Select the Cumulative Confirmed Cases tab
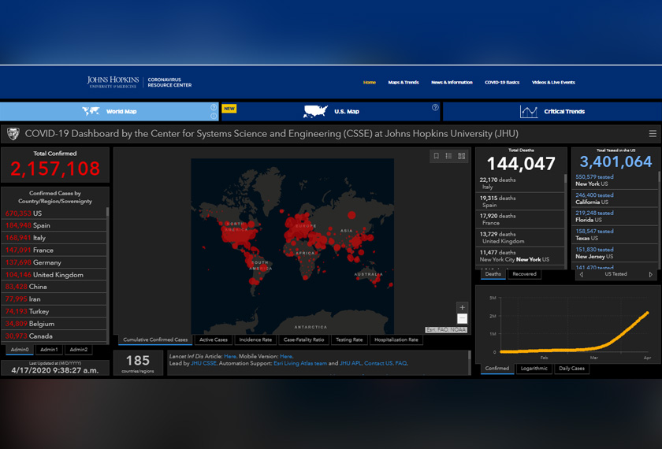The height and width of the screenshot is (449, 662). click(155, 340)
